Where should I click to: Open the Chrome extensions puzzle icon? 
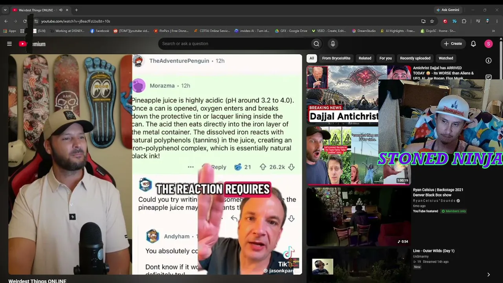464,21
